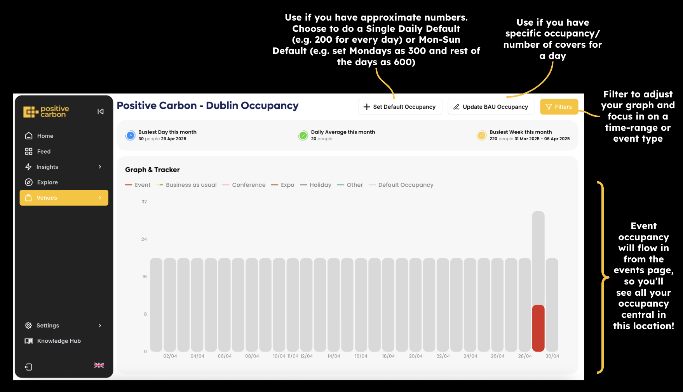Click the green check Daily Average icon
Screen dimensions: 683x392
[303, 135]
